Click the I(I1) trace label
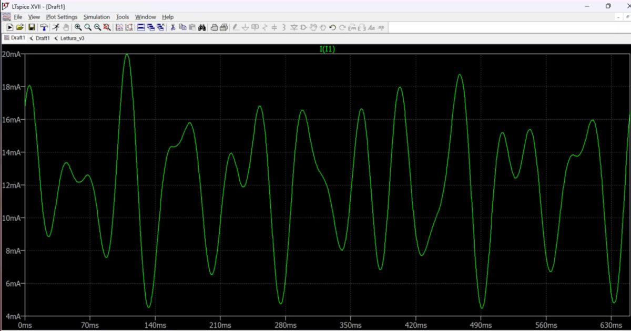This screenshot has width=631, height=331. pyautogui.click(x=327, y=49)
